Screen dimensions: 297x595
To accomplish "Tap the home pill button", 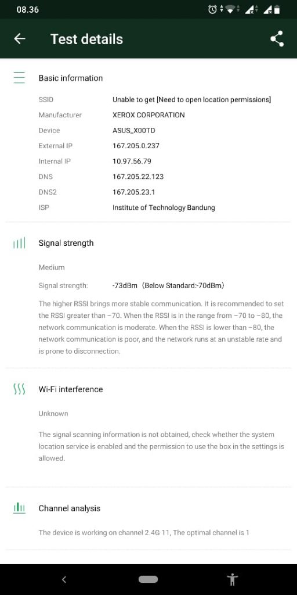I will click(x=148, y=579).
